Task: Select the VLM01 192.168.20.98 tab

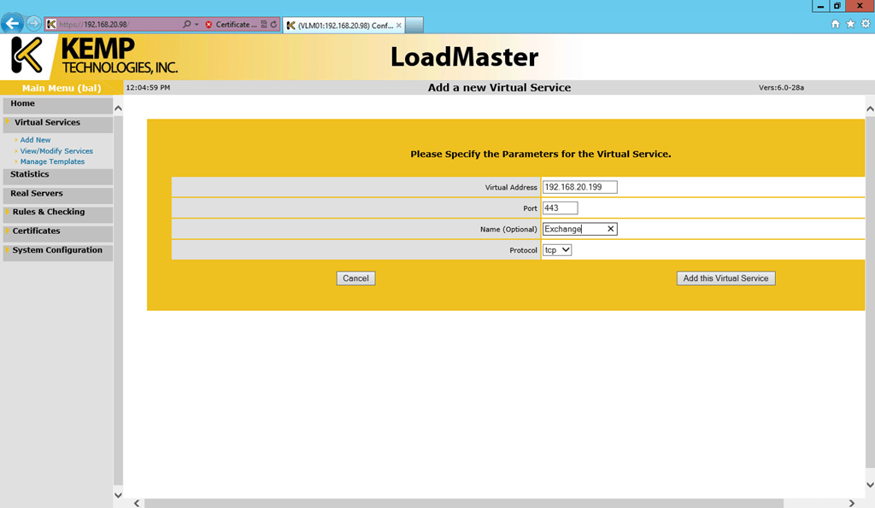Action: (x=342, y=25)
